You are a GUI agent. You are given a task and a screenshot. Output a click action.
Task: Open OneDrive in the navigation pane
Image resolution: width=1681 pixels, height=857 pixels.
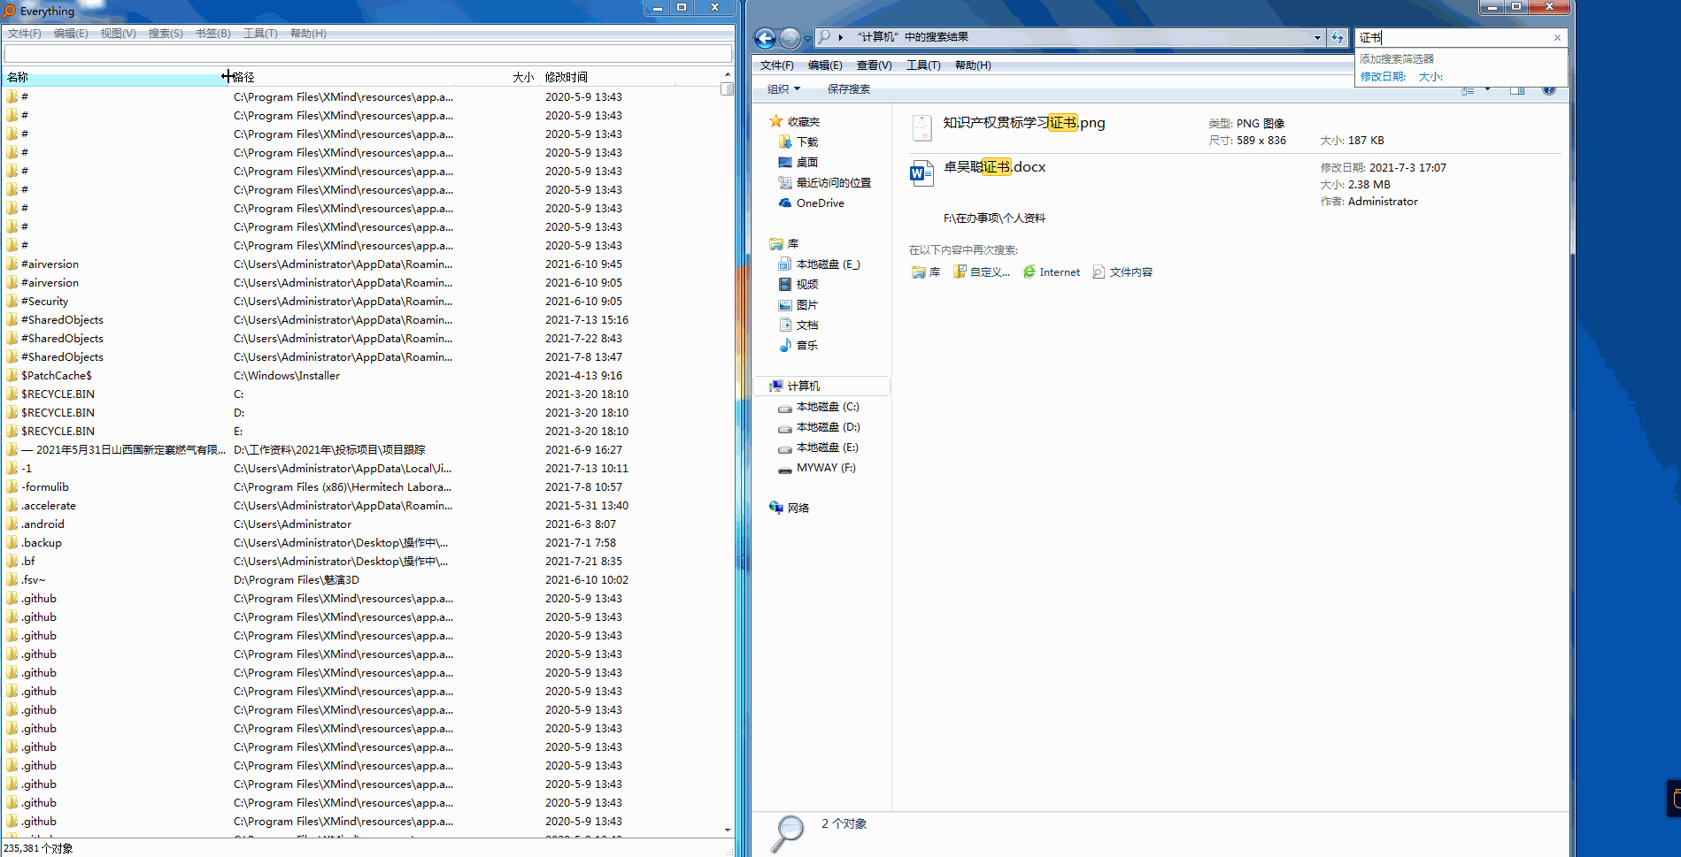point(811,203)
